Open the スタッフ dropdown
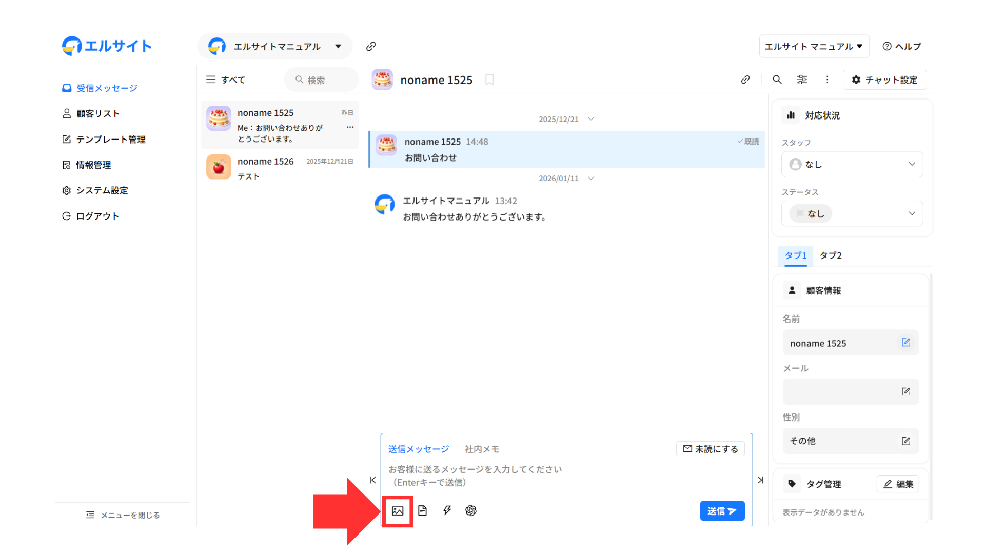 (x=852, y=164)
